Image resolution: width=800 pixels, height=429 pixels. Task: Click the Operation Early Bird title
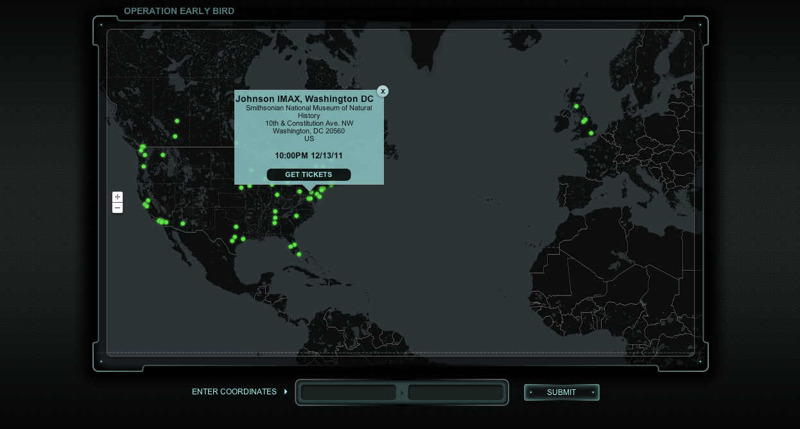pos(179,11)
